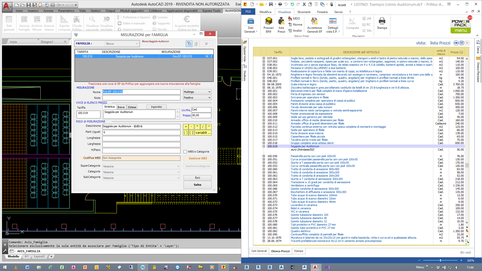Image resolution: width=482 pixels, height=271 pixels.
Task: Enable WBS e Categorie checkbox
Action: [185, 152]
